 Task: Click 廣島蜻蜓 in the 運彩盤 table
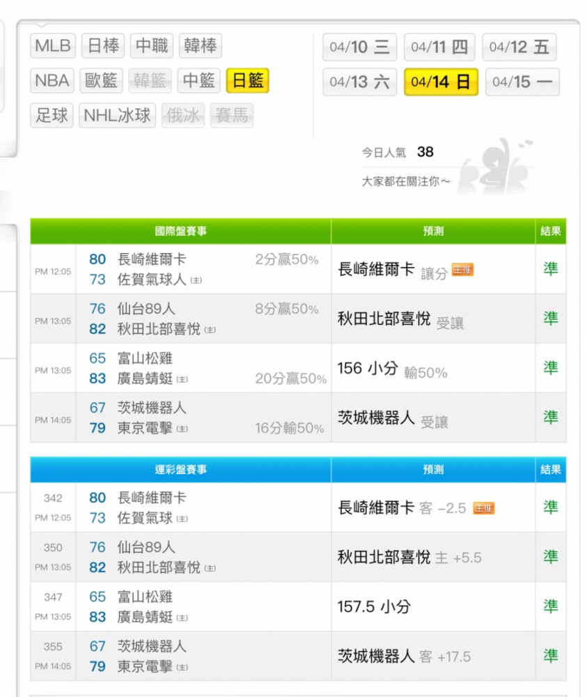(145, 617)
